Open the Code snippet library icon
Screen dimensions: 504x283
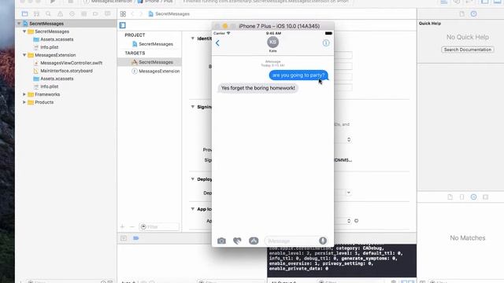click(462, 197)
